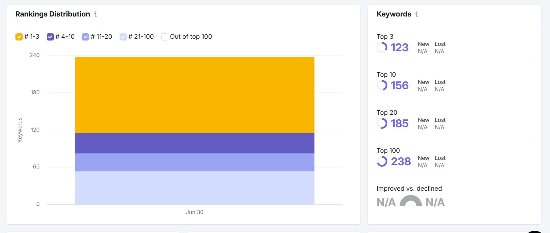Click the dark purple # 4-10 bar segment

pyautogui.click(x=195, y=143)
